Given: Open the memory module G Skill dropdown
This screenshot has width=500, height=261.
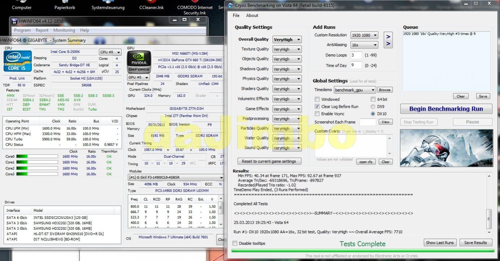Looking at the screenshot, I should point(176,177).
